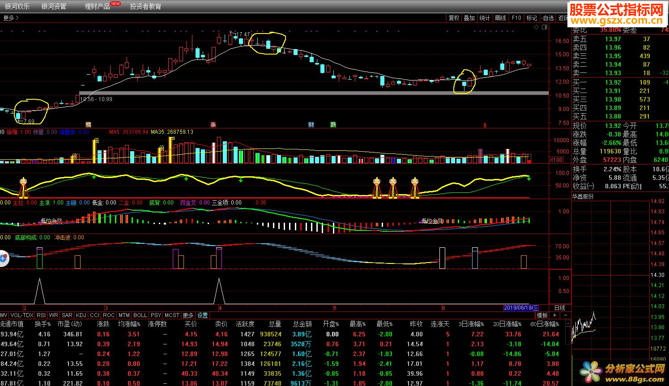
Task: Sort by the 换手% column header
Action: 43,324
